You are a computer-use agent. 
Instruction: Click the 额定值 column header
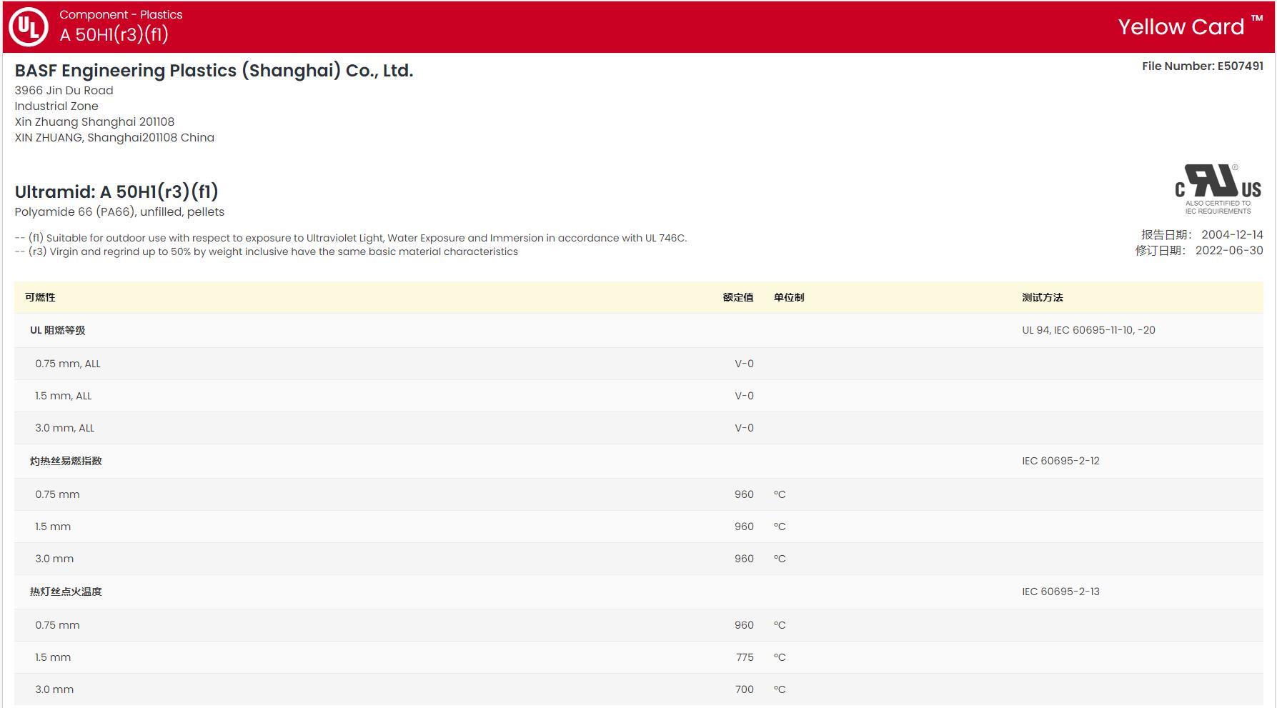click(738, 297)
